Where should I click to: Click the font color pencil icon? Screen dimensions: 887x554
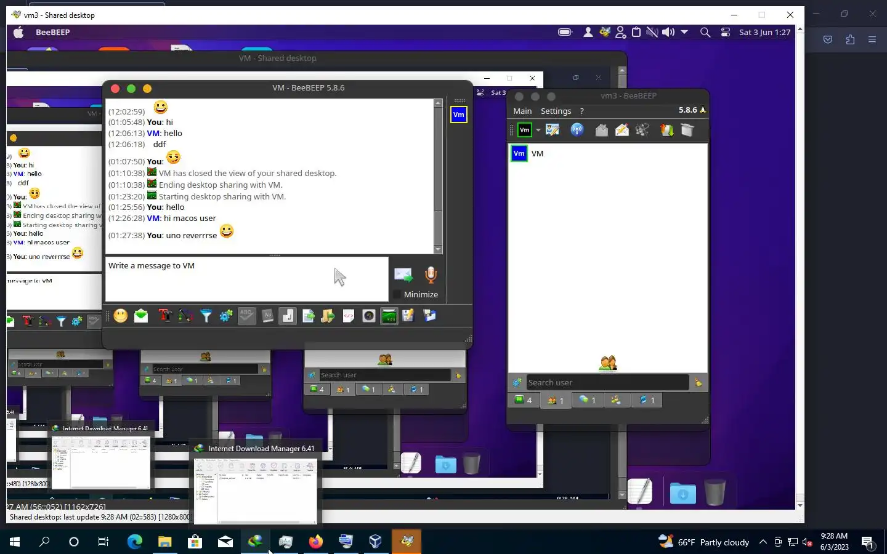click(185, 316)
